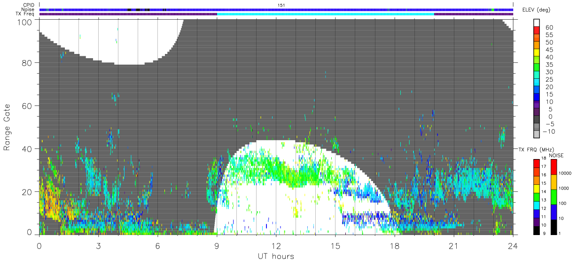Click the red segment of the TX FRQ colour bar
The image size is (577, 266).
pyautogui.click(x=536, y=164)
